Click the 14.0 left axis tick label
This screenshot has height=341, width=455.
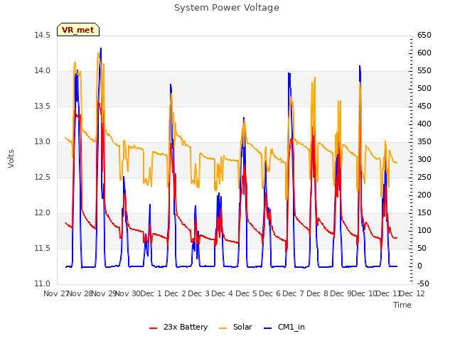(x=42, y=71)
